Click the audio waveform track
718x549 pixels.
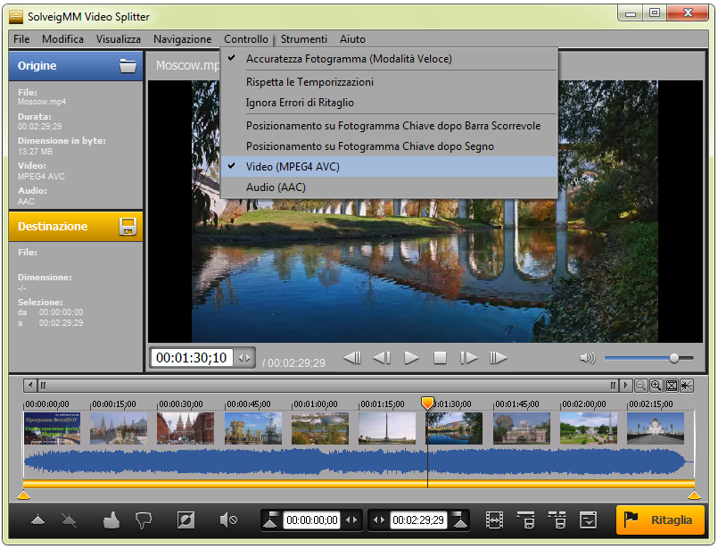(359, 462)
